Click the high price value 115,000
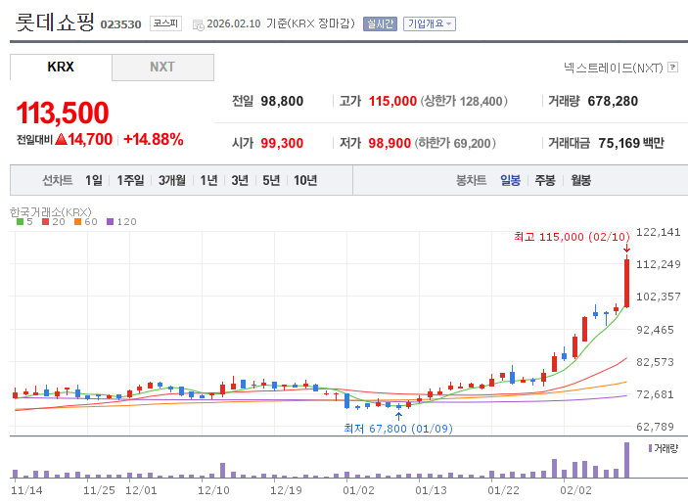 click(x=392, y=102)
